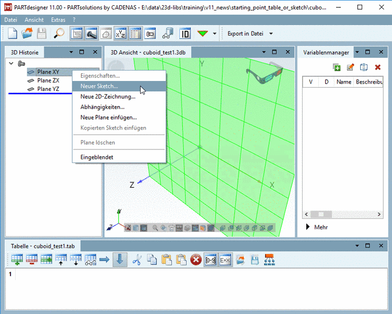Click the edit variable pencil icon
Image resolution: width=392 pixels, height=314 pixels.
(x=351, y=67)
